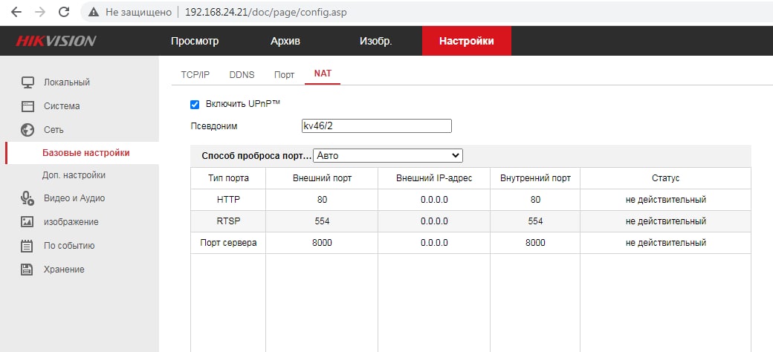Click the clipboard icon beside По событию
Image resolution: width=773 pixels, height=352 pixels.
27,246
